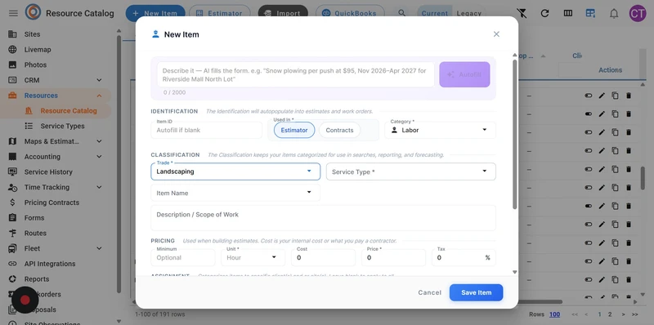
Task: Click the Save Item button
Action: (476, 292)
